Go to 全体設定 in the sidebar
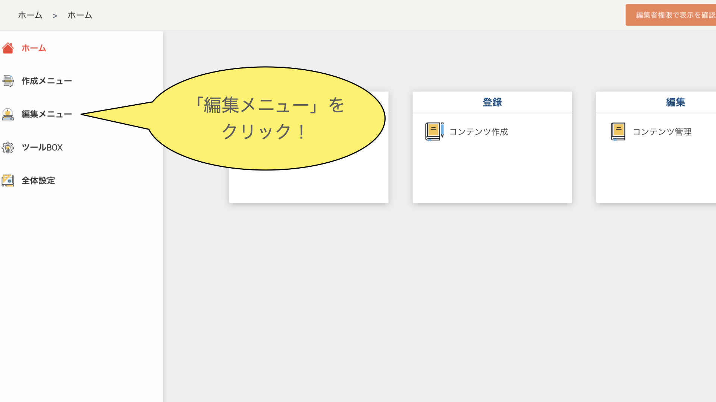 tap(38, 181)
